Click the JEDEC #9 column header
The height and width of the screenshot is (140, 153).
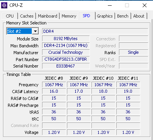click(79, 78)
